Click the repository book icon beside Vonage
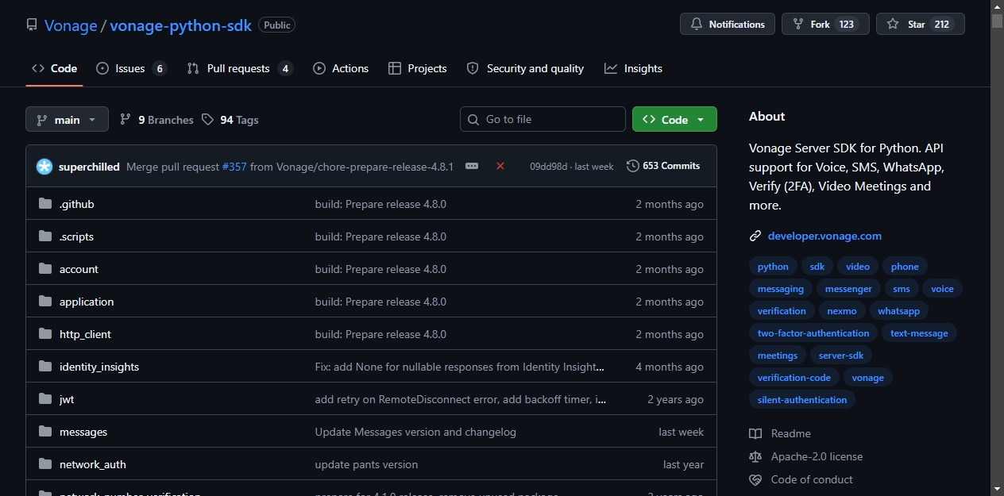 (32, 25)
